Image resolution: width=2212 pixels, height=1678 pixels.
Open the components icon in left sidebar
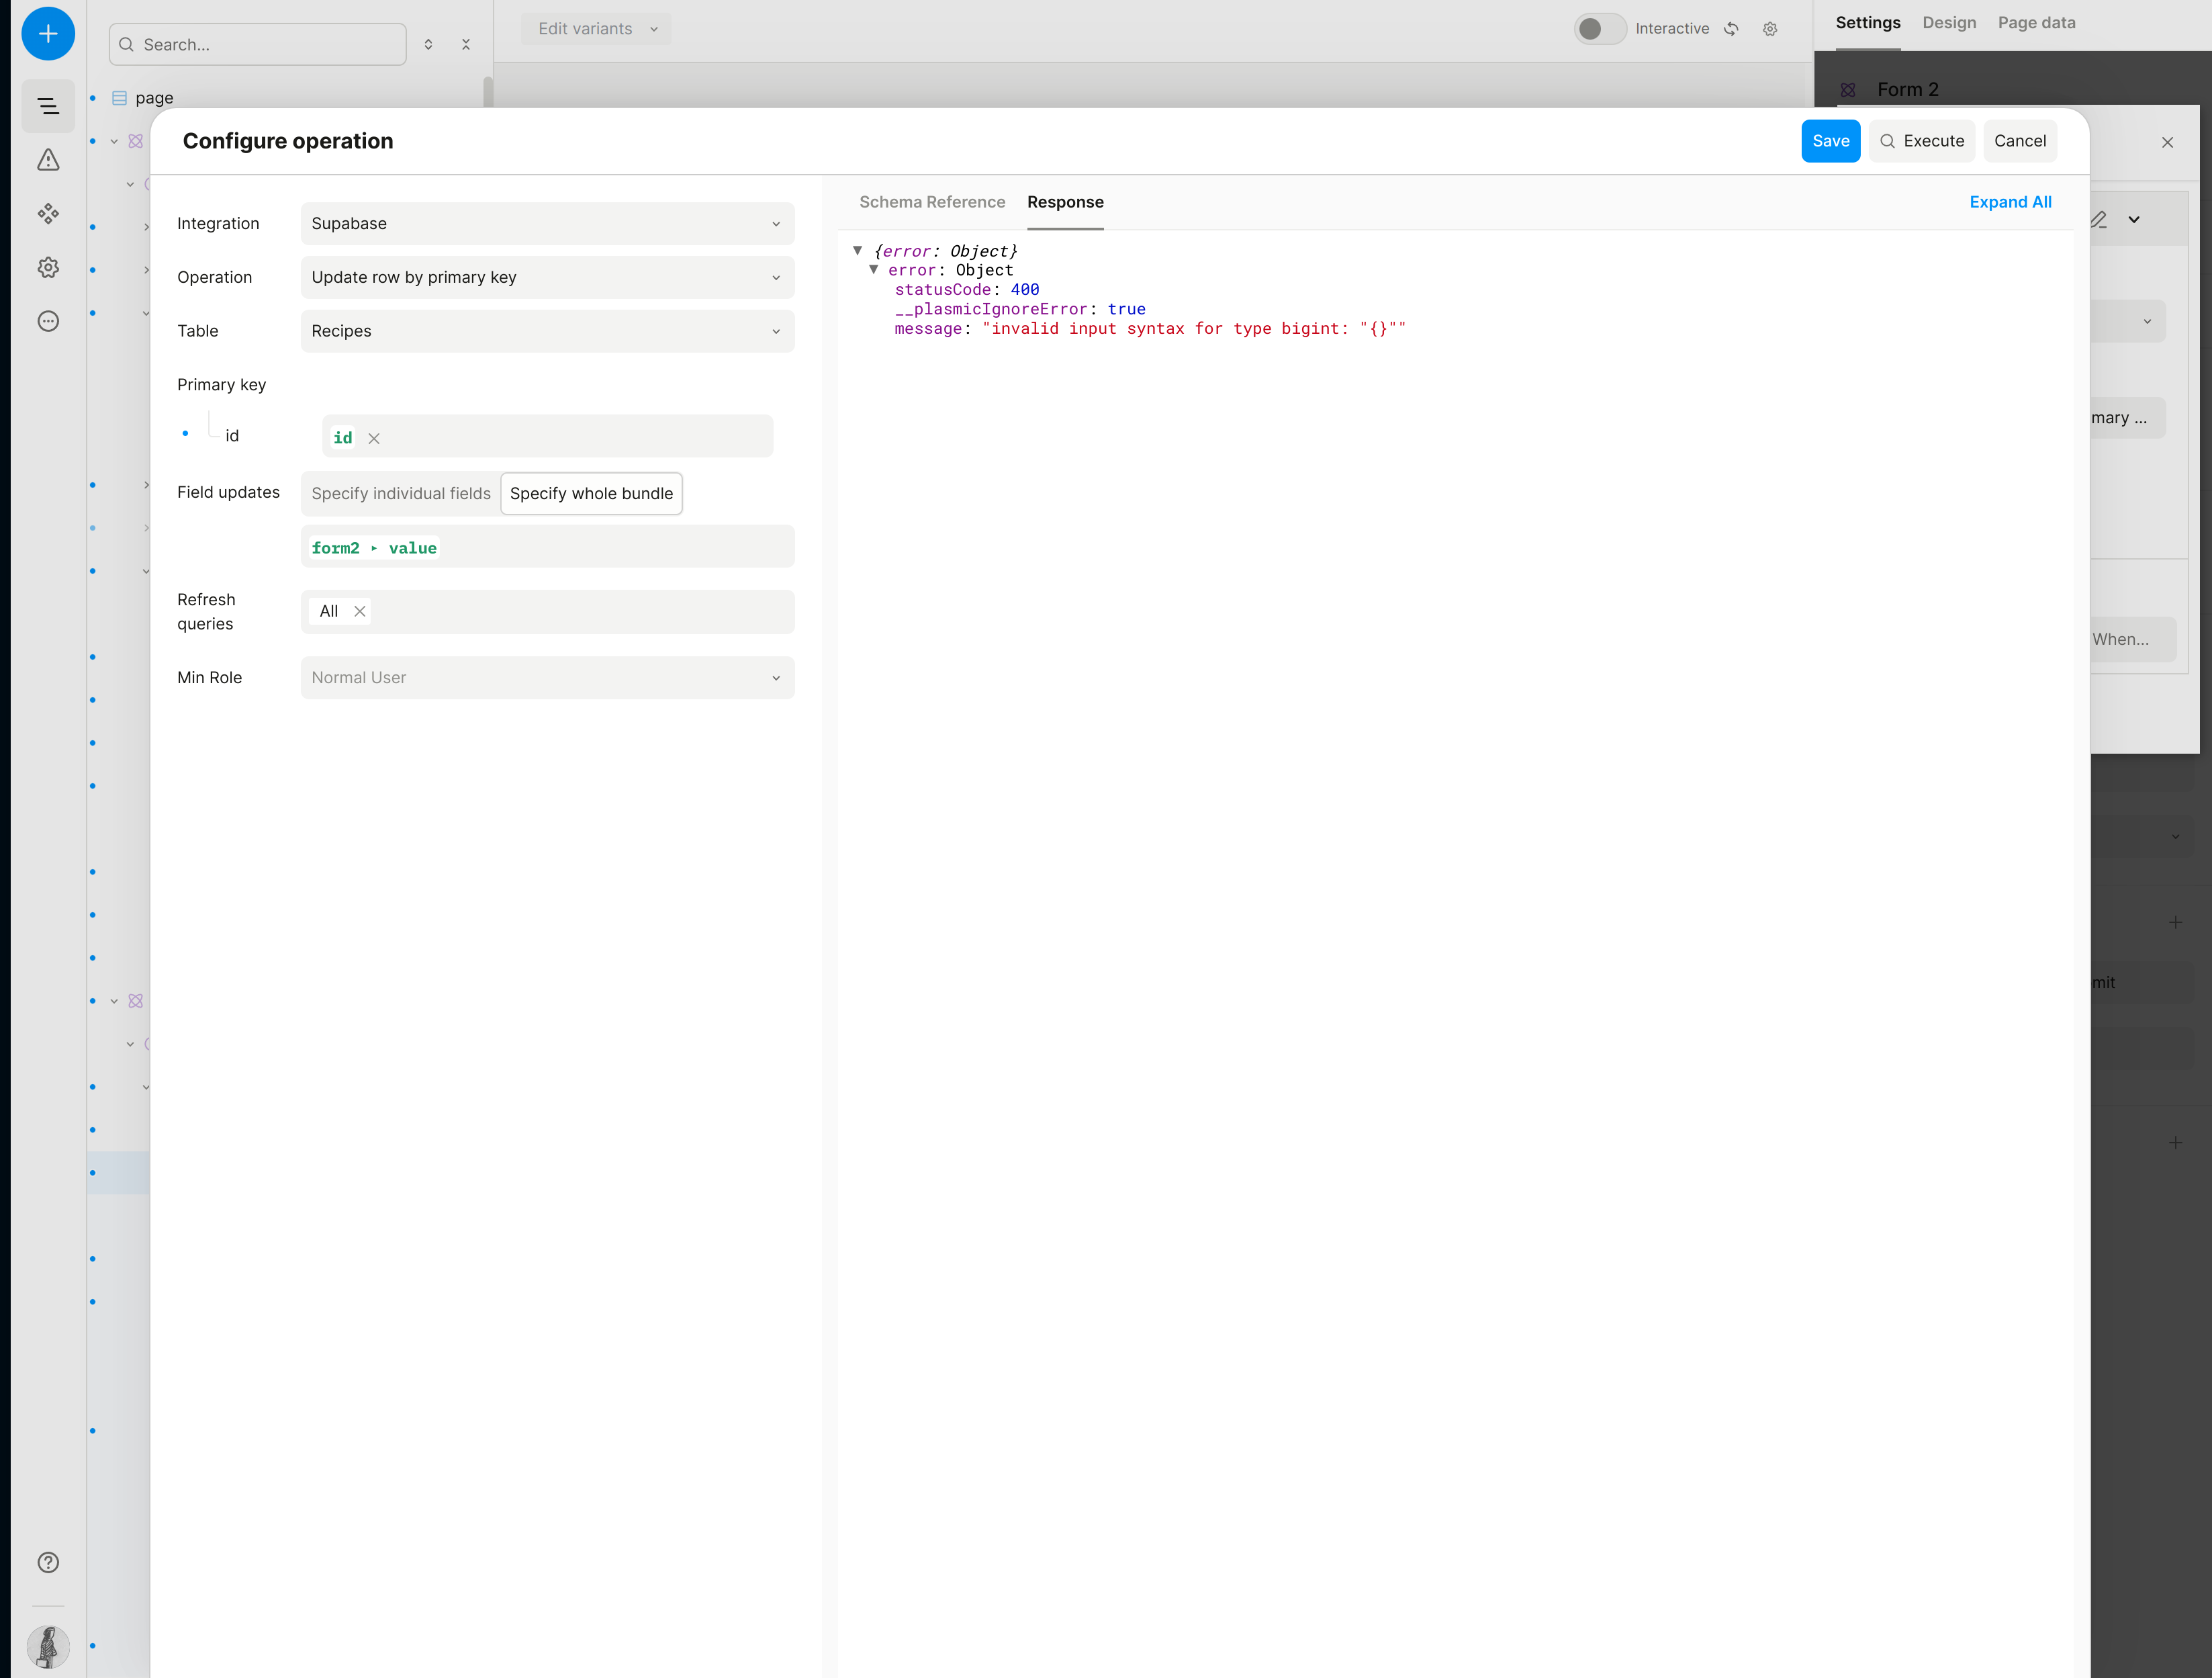pyautogui.click(x=47, y=214)
